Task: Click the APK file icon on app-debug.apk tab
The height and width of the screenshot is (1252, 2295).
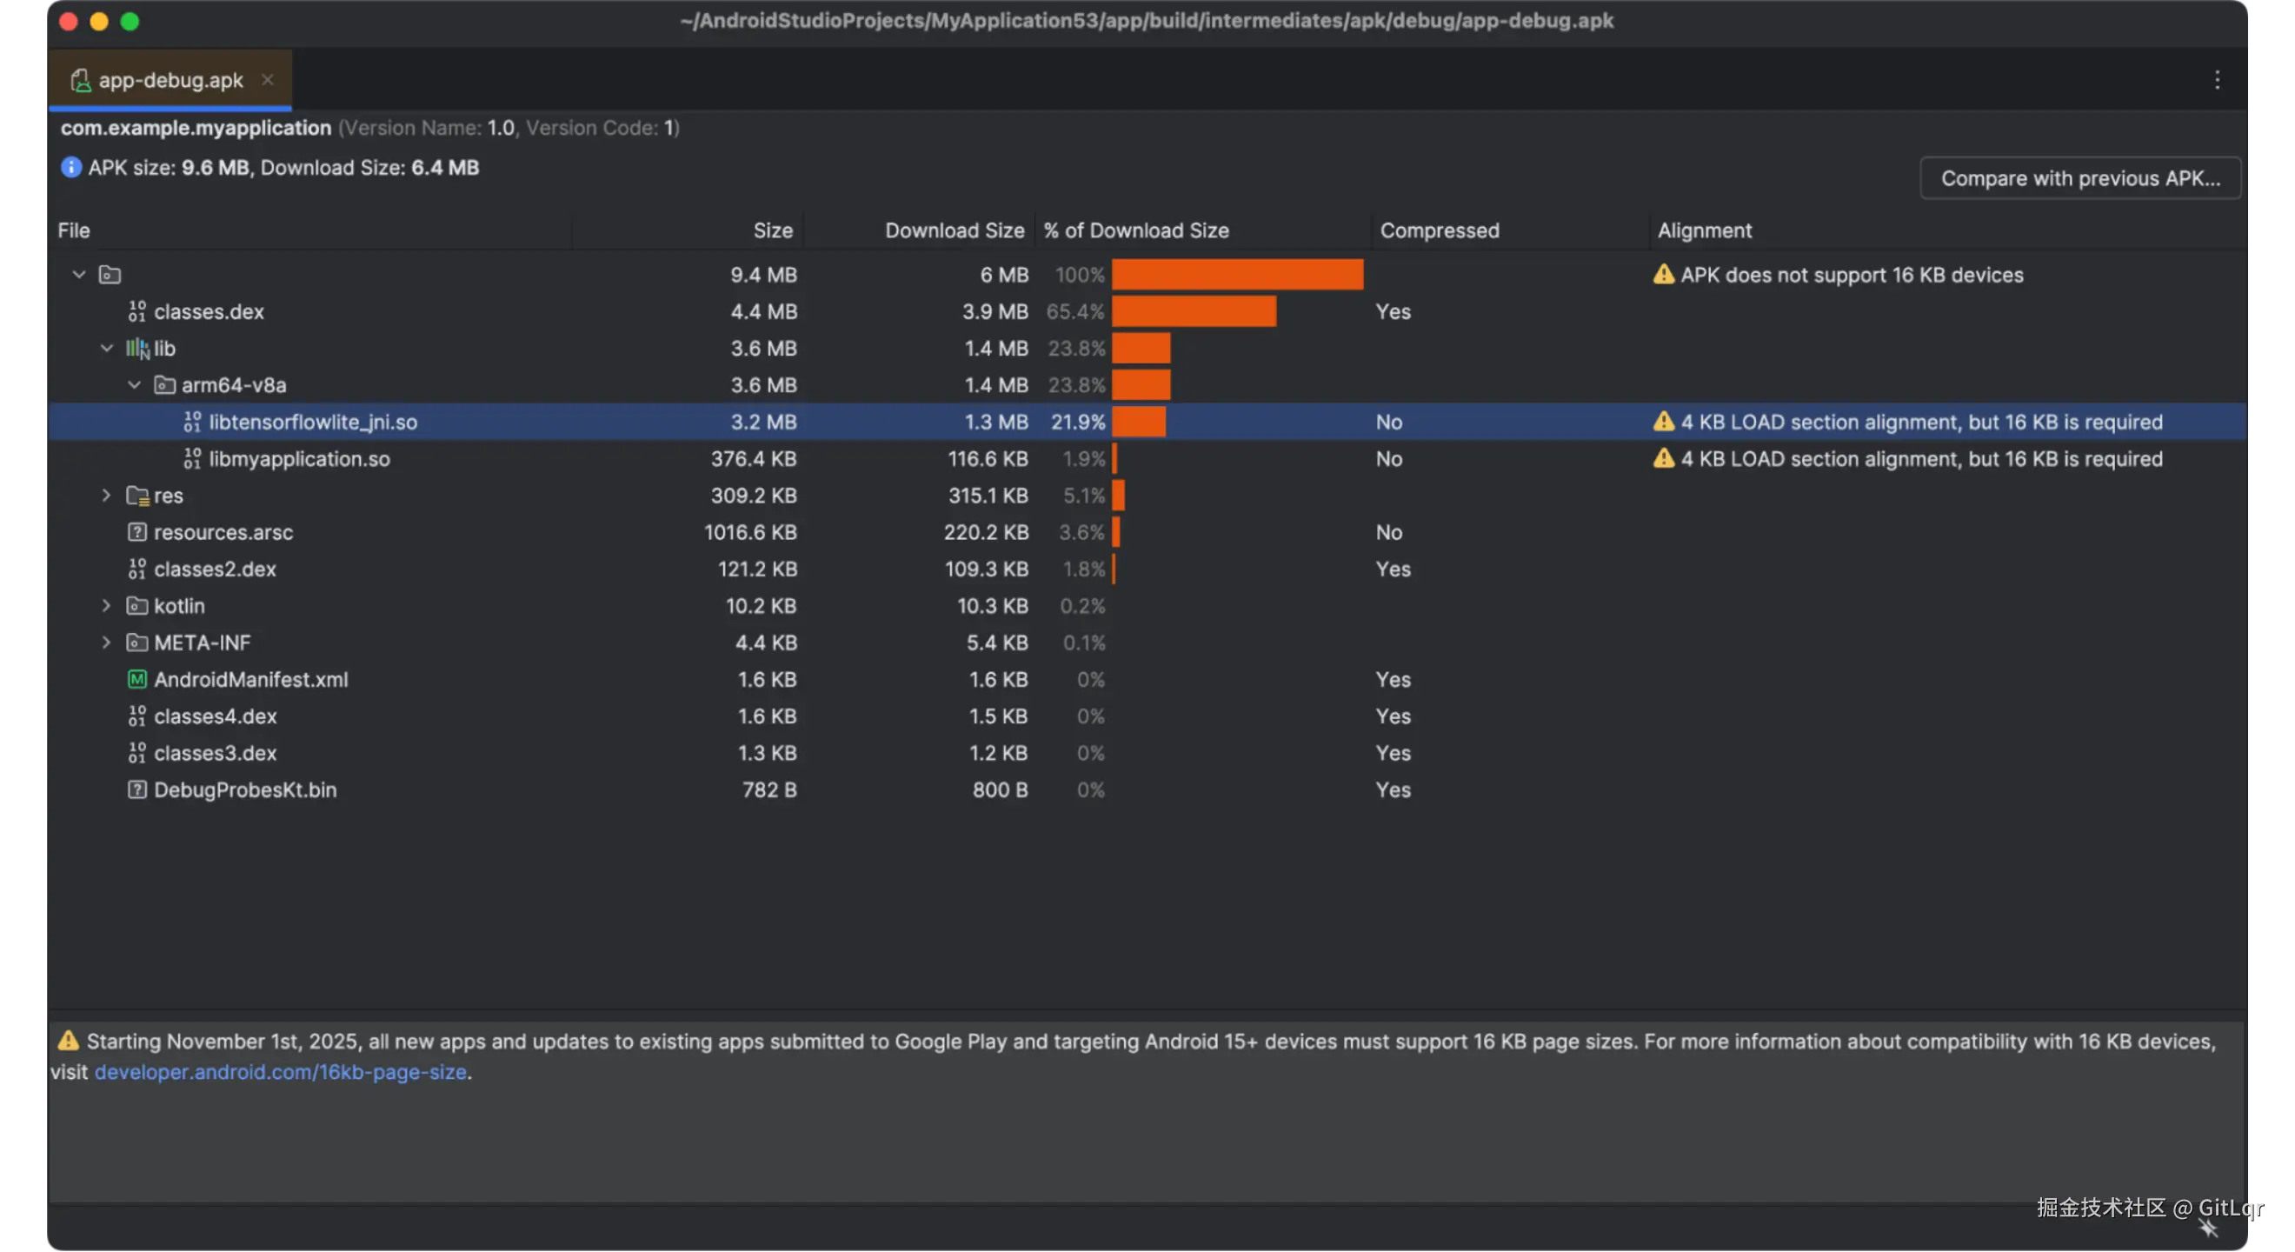Action: pyautogui.click(x=80, y=80)
